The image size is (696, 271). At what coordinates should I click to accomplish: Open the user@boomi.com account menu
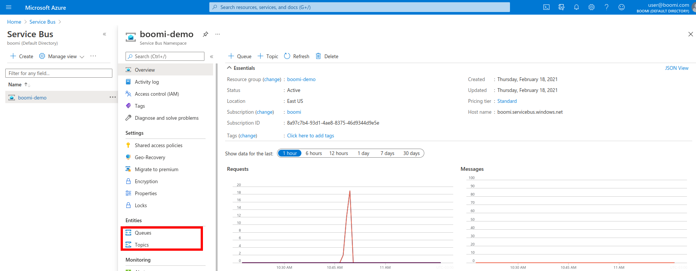tap(665, 7)
